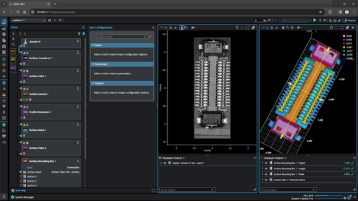Image resolution: width=358 pixels, height=201 pixels.
Task: Open 'Pin an output' dropdown in Outputs #2
Action: 288,190
